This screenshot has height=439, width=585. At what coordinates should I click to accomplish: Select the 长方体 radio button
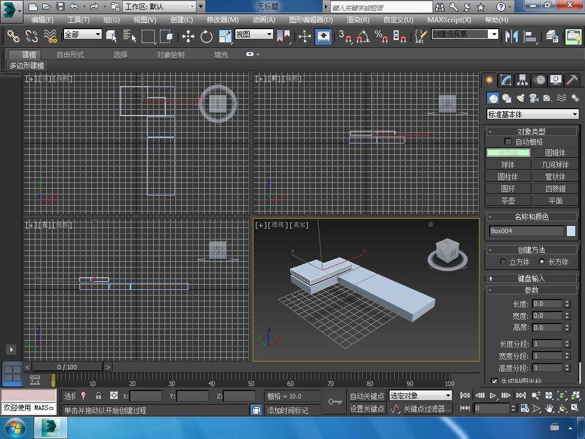point(542,262)
